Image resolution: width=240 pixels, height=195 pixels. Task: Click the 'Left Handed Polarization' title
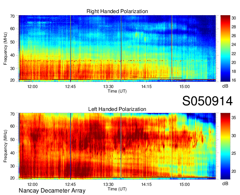click(x=117, y=109)
